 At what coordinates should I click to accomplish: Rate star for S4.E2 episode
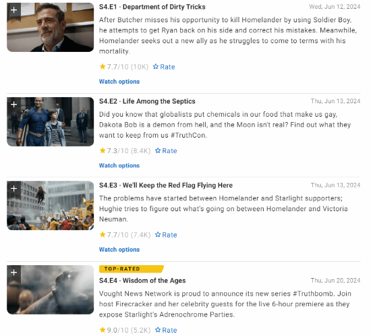point(166,151)
